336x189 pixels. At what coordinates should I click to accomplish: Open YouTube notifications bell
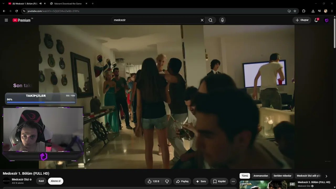[x=316, y=20]
